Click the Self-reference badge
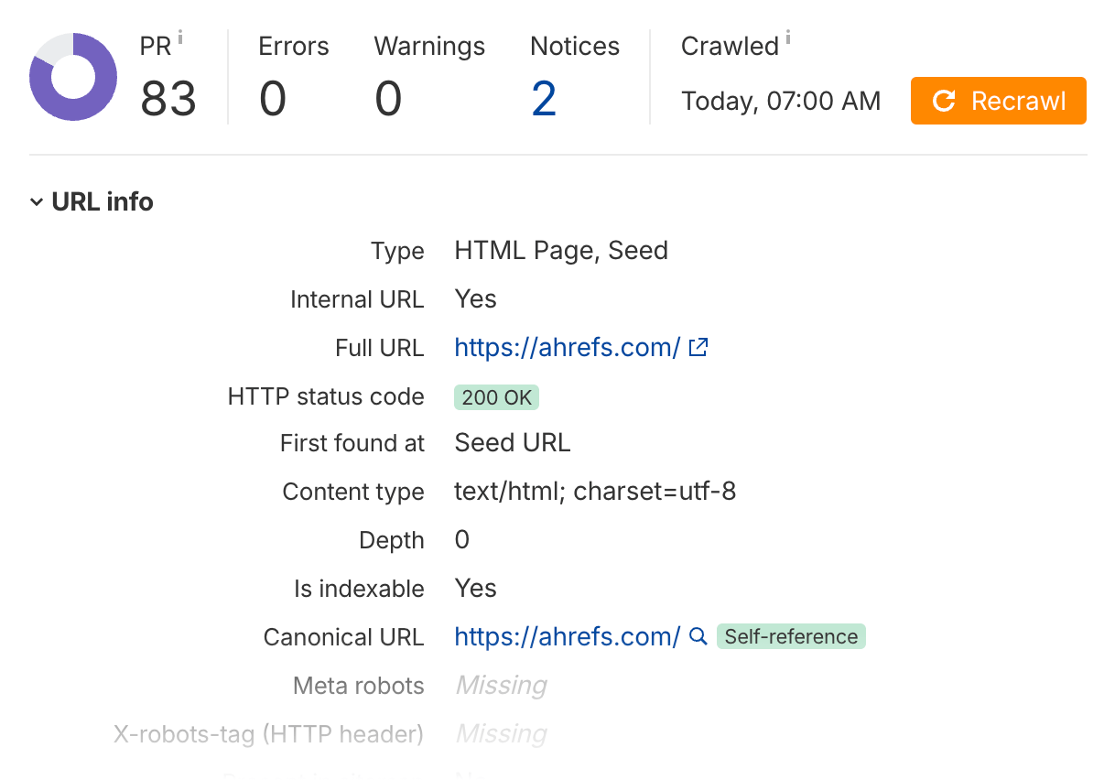 [x=791, y=637]
